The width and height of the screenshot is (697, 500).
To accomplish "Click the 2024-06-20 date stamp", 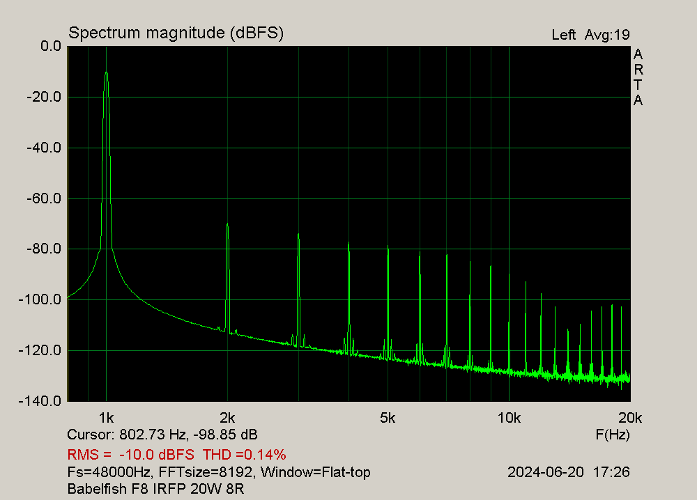I will coord(546,472).
